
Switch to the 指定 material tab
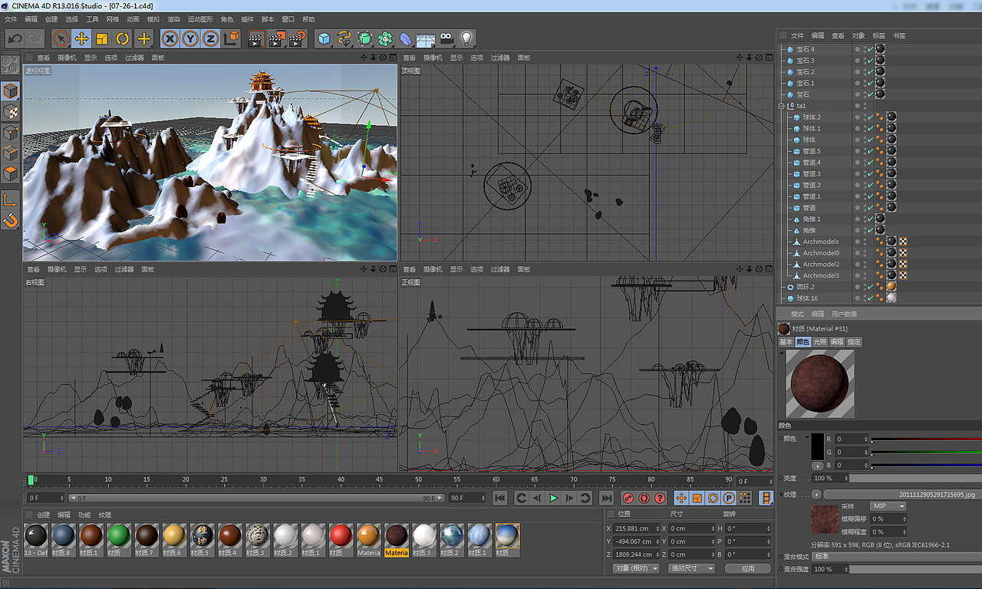tap(854, 341)
